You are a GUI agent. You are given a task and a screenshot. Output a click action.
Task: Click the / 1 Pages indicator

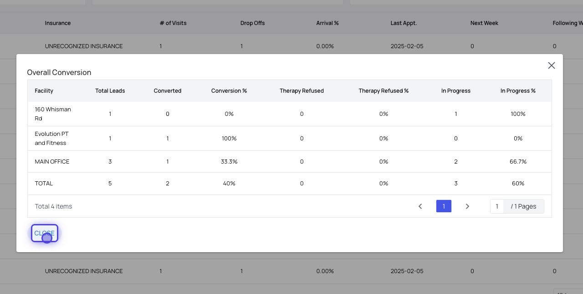(523, 206)
